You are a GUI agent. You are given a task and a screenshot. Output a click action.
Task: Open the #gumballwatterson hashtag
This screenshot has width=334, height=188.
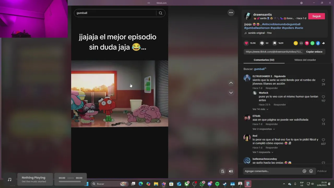pyautogui.click(x=257, y=28)
